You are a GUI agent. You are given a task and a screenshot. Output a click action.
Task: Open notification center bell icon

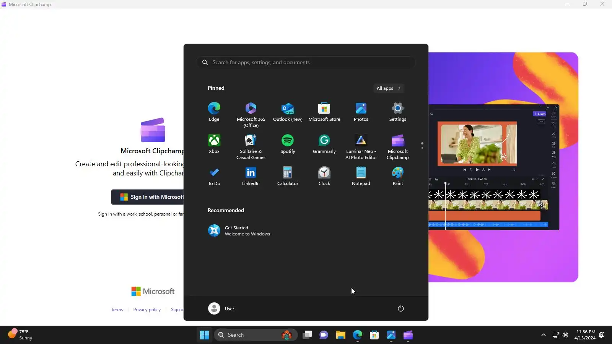tap(602, 335)
